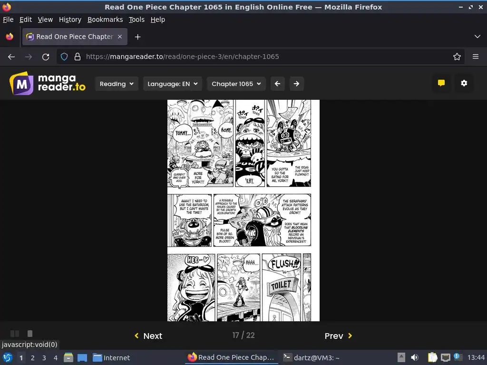Switch to single-page view icon

click(x=30, y=334)
